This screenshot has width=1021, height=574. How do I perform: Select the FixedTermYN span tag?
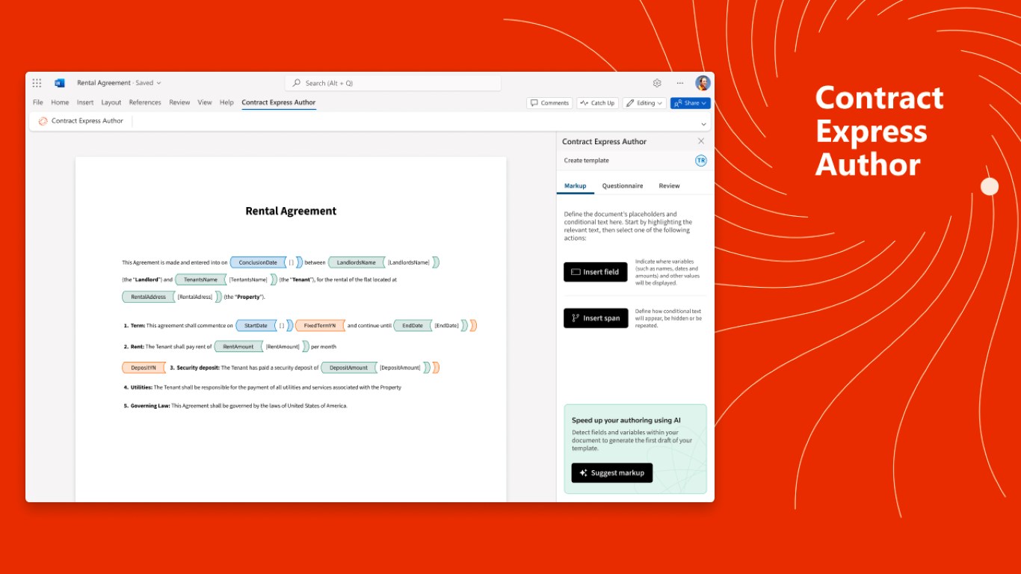tap(320, 325)
